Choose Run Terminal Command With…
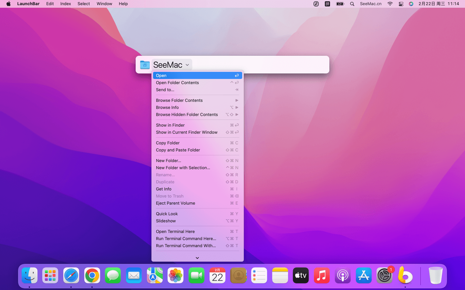 [197, 246]
